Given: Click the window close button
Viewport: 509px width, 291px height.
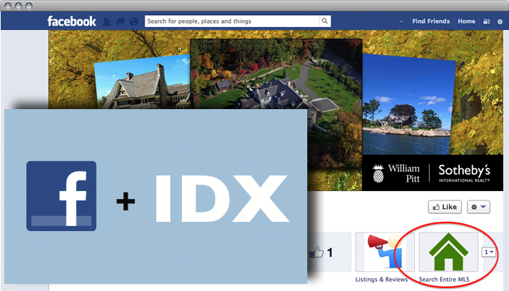Looking at the screenshot, I should 8,6.
